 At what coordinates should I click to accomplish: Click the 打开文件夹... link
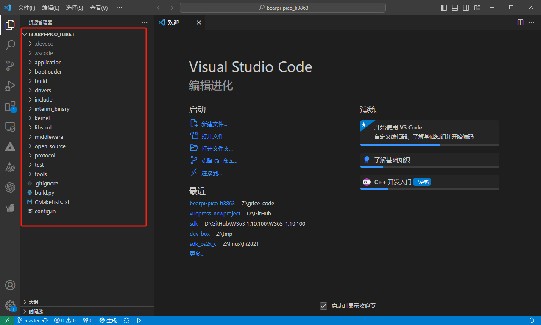[x=217, y=149]
